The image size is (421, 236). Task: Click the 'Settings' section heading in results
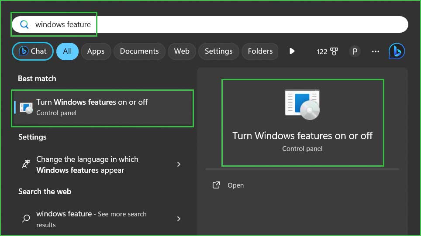pos(32,137)
